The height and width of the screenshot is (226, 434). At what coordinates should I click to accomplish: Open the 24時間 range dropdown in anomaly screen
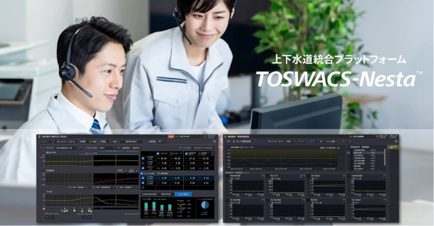(x=290, y=142)
